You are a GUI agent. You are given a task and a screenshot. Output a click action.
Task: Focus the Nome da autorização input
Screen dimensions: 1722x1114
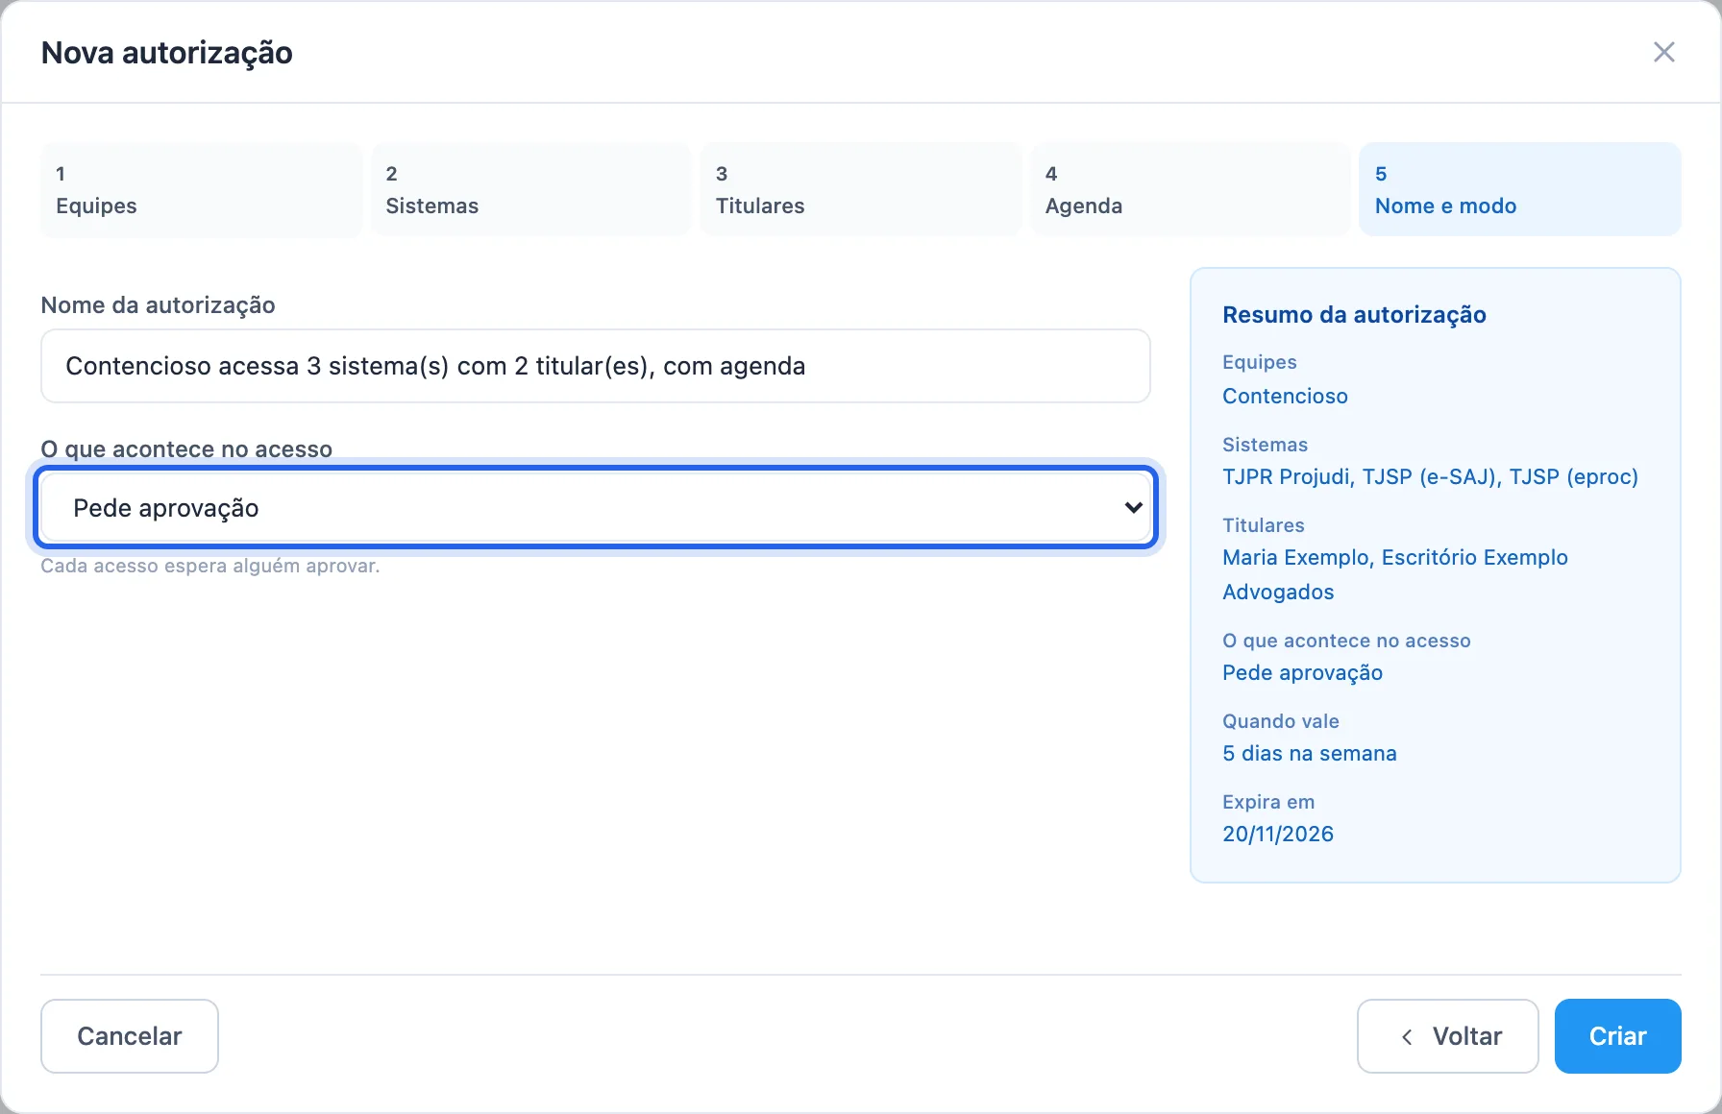coord(596,366)
